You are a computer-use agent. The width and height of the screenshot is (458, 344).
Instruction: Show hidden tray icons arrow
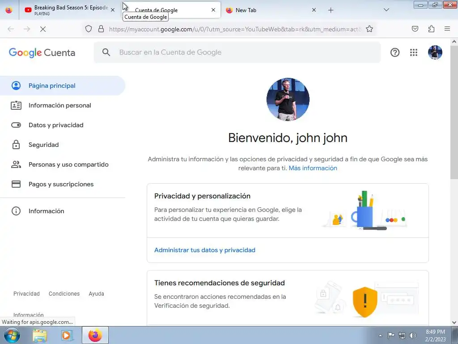tap(380, 335)
